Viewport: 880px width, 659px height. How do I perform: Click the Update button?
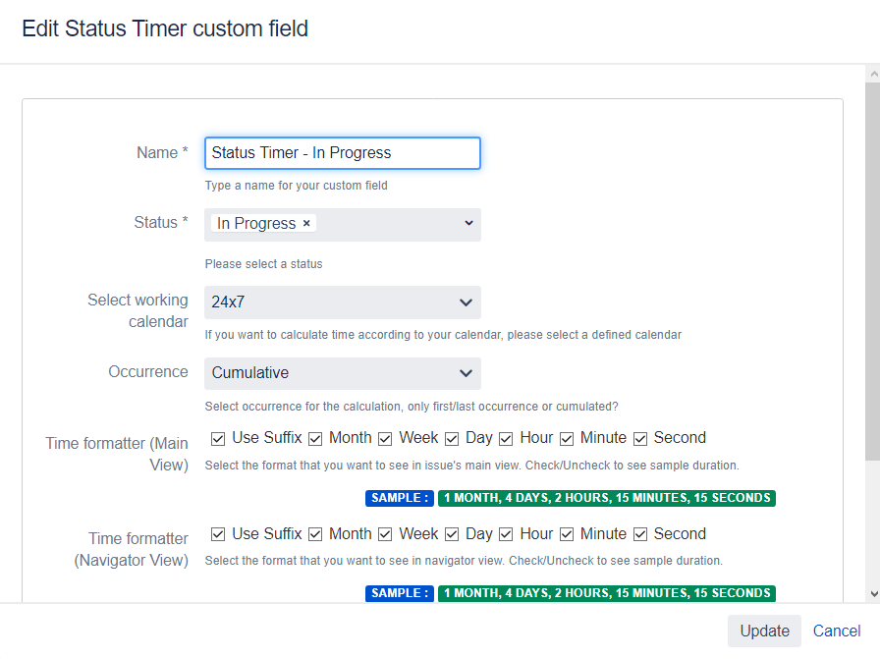[764, 631]
